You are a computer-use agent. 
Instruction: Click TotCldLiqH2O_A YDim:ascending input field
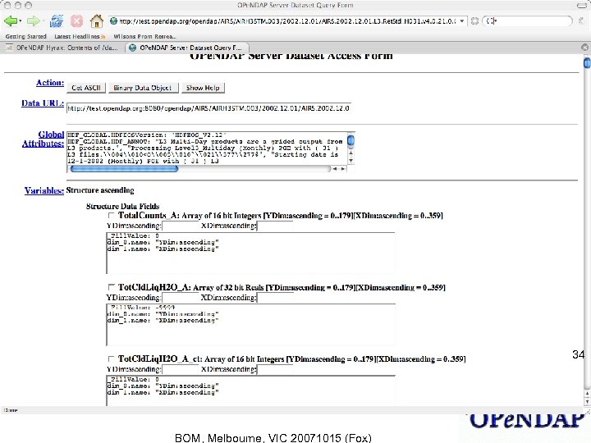tap(180, 298)
